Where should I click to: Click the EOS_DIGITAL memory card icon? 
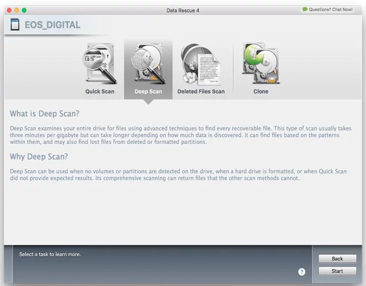(x=15, y=24)
